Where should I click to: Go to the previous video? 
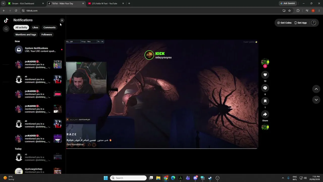point(316,89)
